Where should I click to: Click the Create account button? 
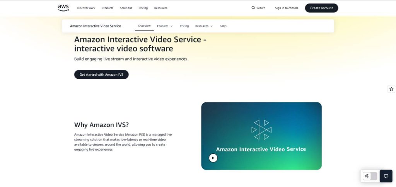[x=321, y=8]
